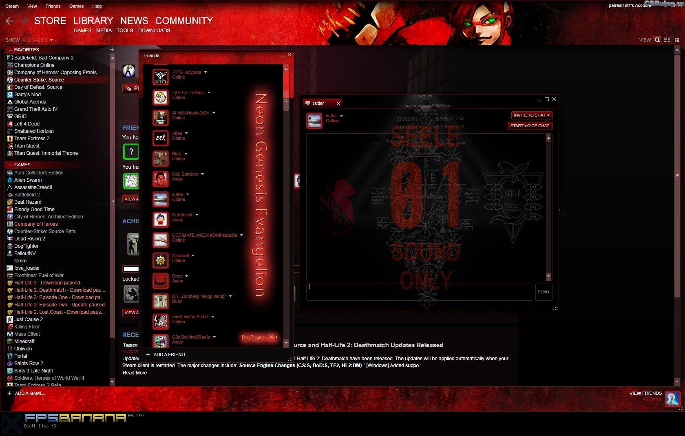Click the chat message input field
This screenshot has height=436, width=685.
click(419, 292)
